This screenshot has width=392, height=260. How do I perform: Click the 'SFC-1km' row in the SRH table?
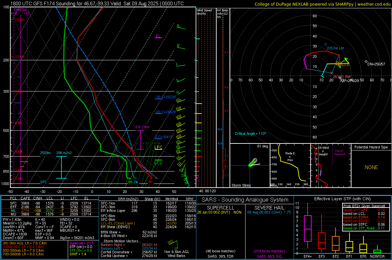[x=148, y=203]
